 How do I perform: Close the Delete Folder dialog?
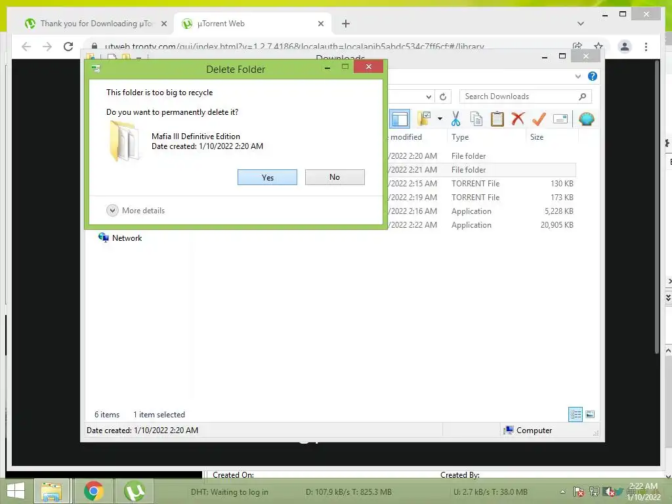(x=369, y=66)
